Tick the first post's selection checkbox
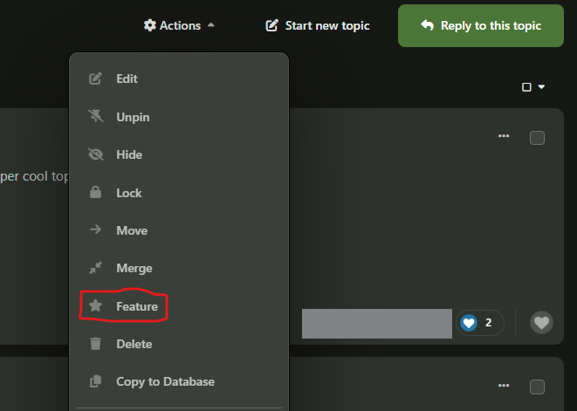 click(537, 138)
